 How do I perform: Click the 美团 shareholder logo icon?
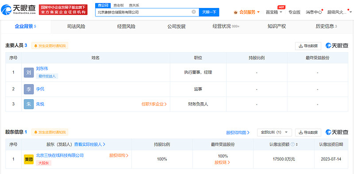[x=29, y=159]
